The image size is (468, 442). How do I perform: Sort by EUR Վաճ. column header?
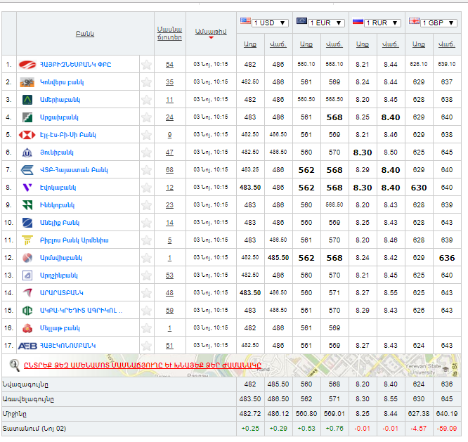click(334, 44)
